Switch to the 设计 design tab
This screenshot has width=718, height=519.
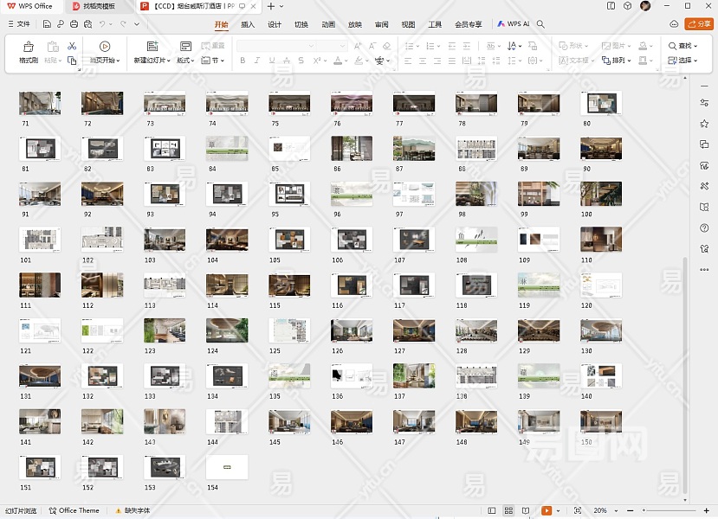click(x=275, y=24)
